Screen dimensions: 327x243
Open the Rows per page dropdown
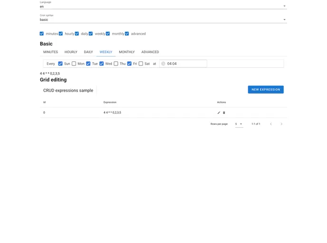click(x=239, y=124)
